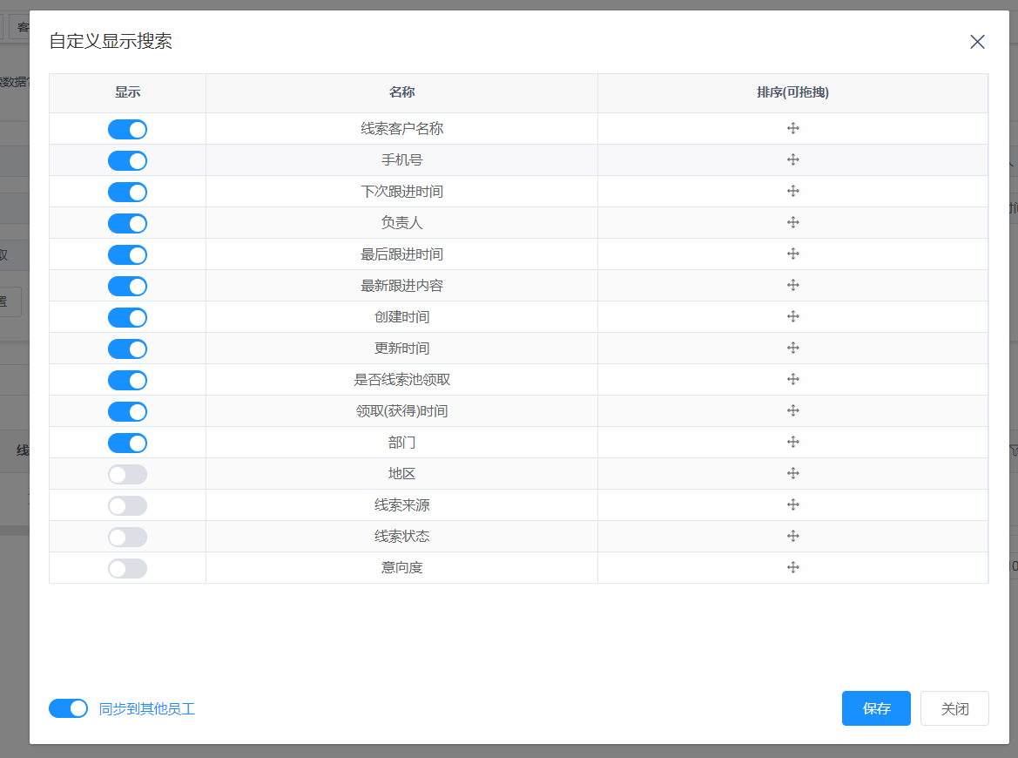
Task: Enable the 地区 display switch
Action: [x=127, y=474]
